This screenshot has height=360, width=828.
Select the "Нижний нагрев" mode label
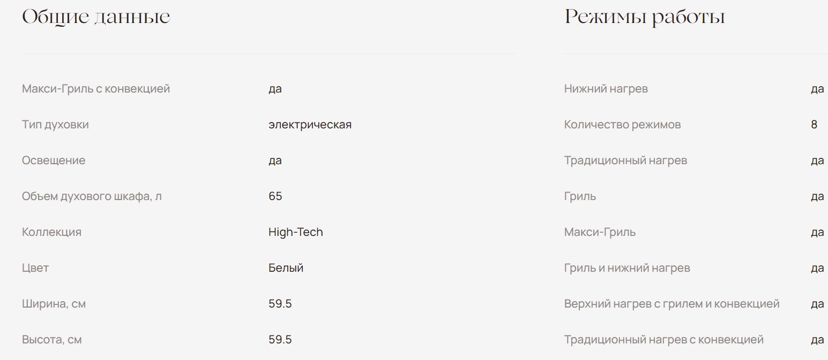click(606, 89)
